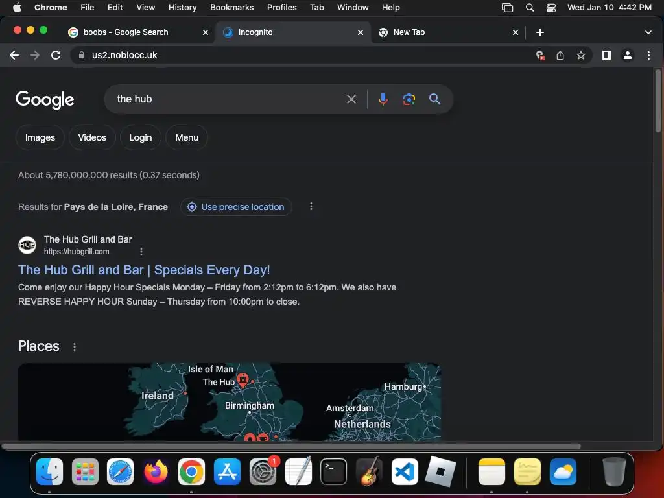
Task: Open The Hub Grill and Bar result link
Action: click(144, 270)
